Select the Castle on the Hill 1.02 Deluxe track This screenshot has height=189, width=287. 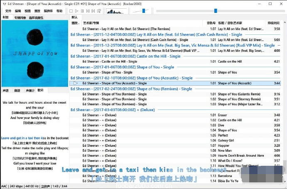(x=175, y=120)
